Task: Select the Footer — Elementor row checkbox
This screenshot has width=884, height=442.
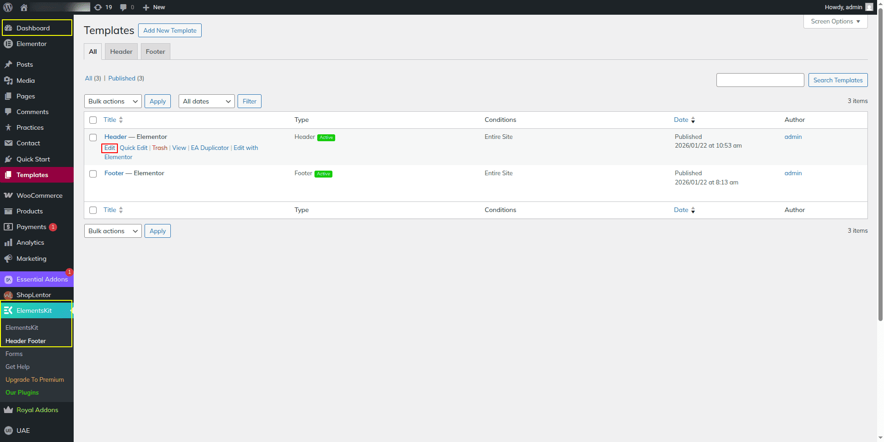Action: click(93, 174)
